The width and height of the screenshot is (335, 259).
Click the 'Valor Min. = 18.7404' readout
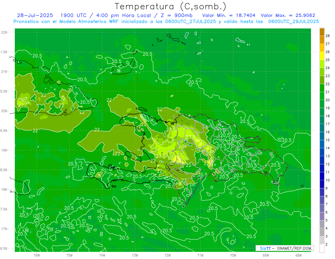point(229,15)
